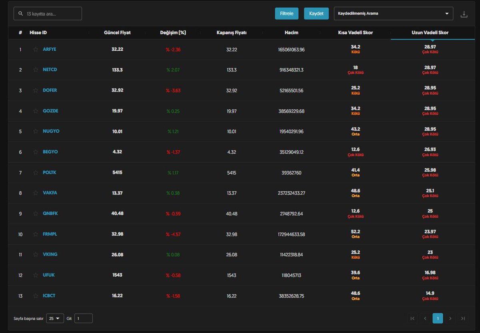Mark NUGYO as favorite with star
Viewport: 480px width, 333px height.
[36, 131]
